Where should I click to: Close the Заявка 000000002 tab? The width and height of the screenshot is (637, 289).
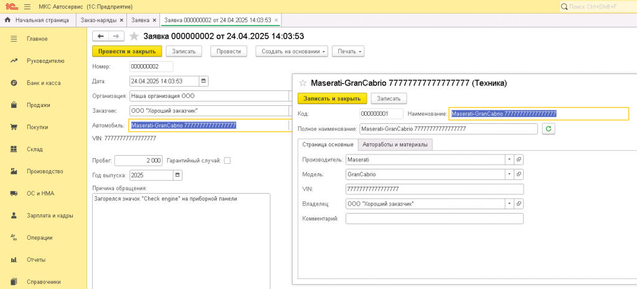pyautogui.click(x=276, y=20)
